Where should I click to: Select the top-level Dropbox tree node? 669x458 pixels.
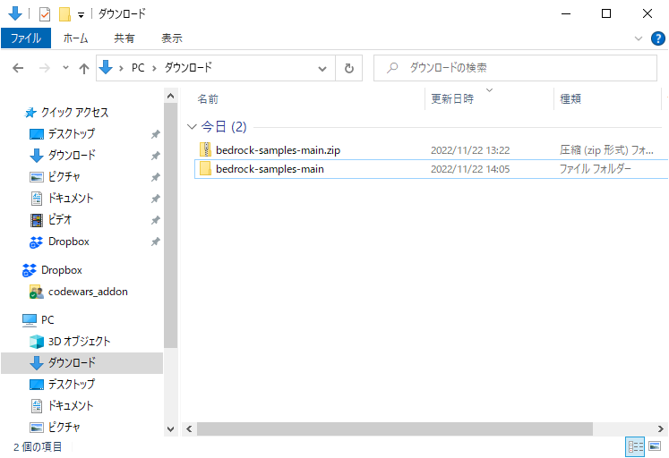[x=62, y=270]
